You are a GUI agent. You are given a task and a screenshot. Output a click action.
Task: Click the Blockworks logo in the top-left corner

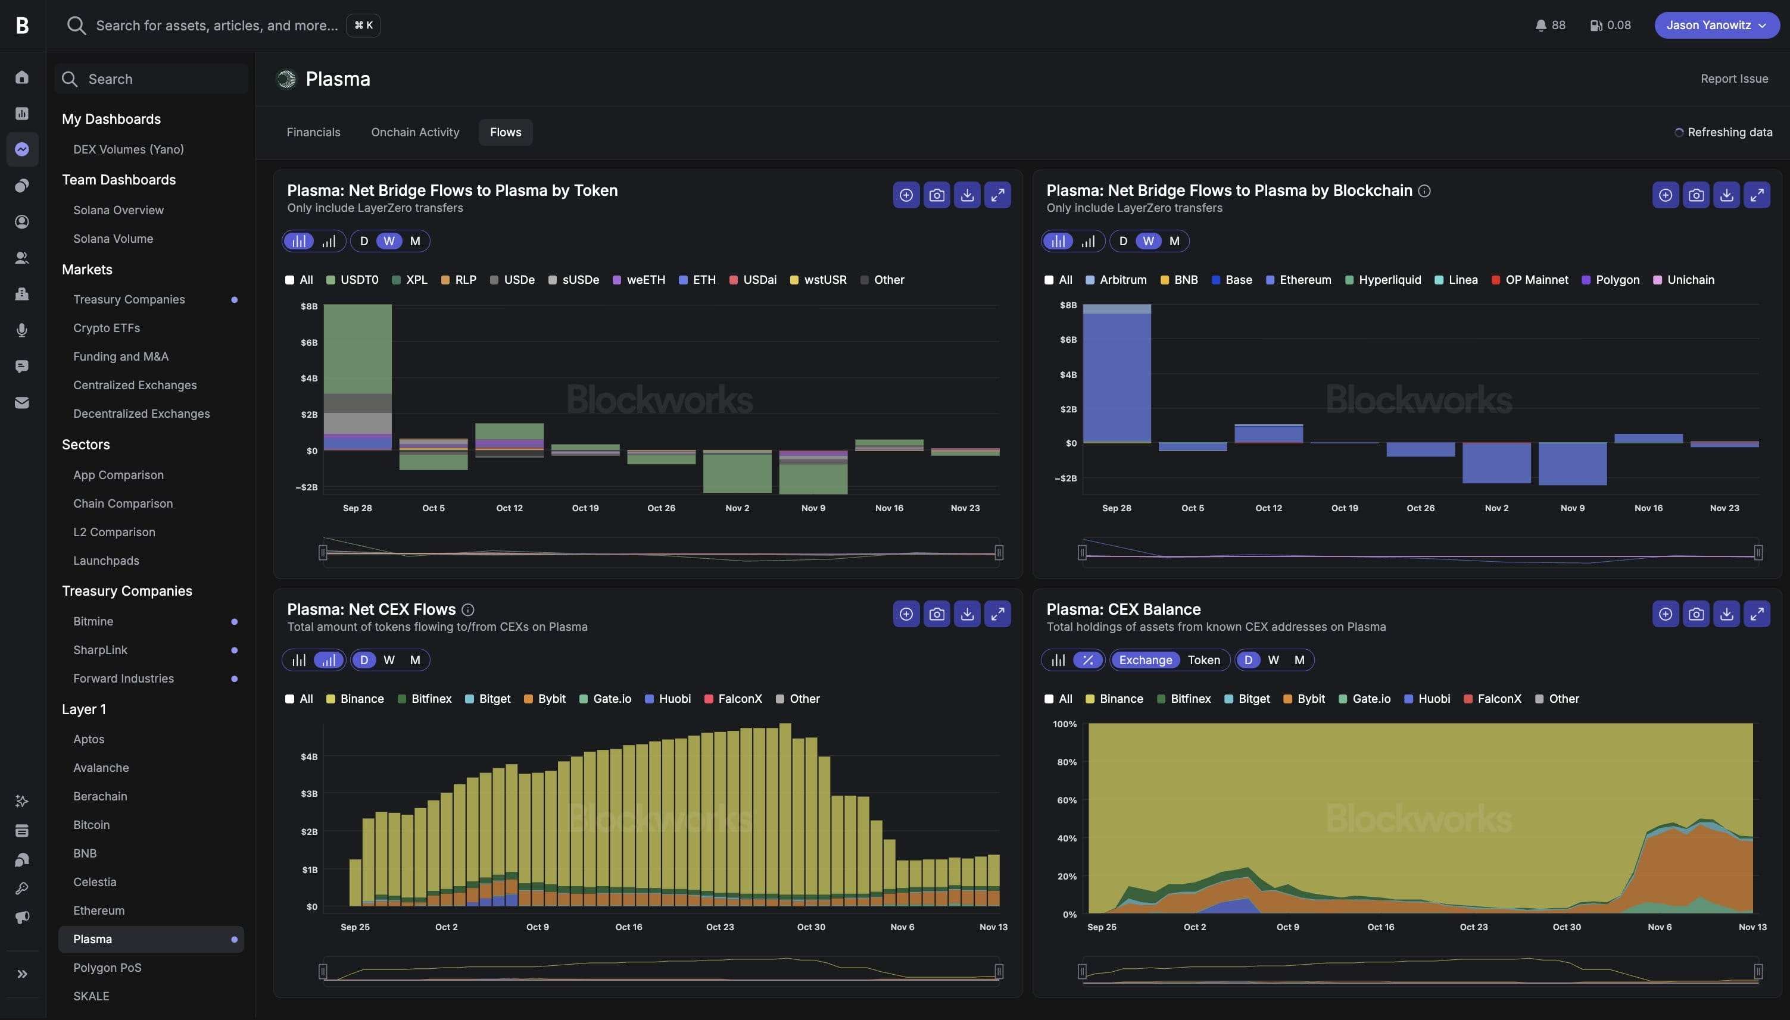(23, 25)
